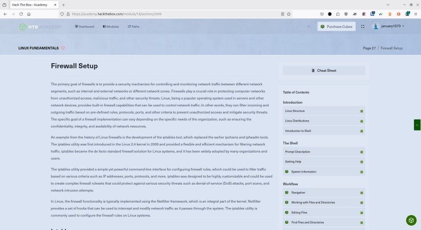Screen dimensions: 421x230
Task: Click the HTB Academy cube logo
Action: click(23, 26)
